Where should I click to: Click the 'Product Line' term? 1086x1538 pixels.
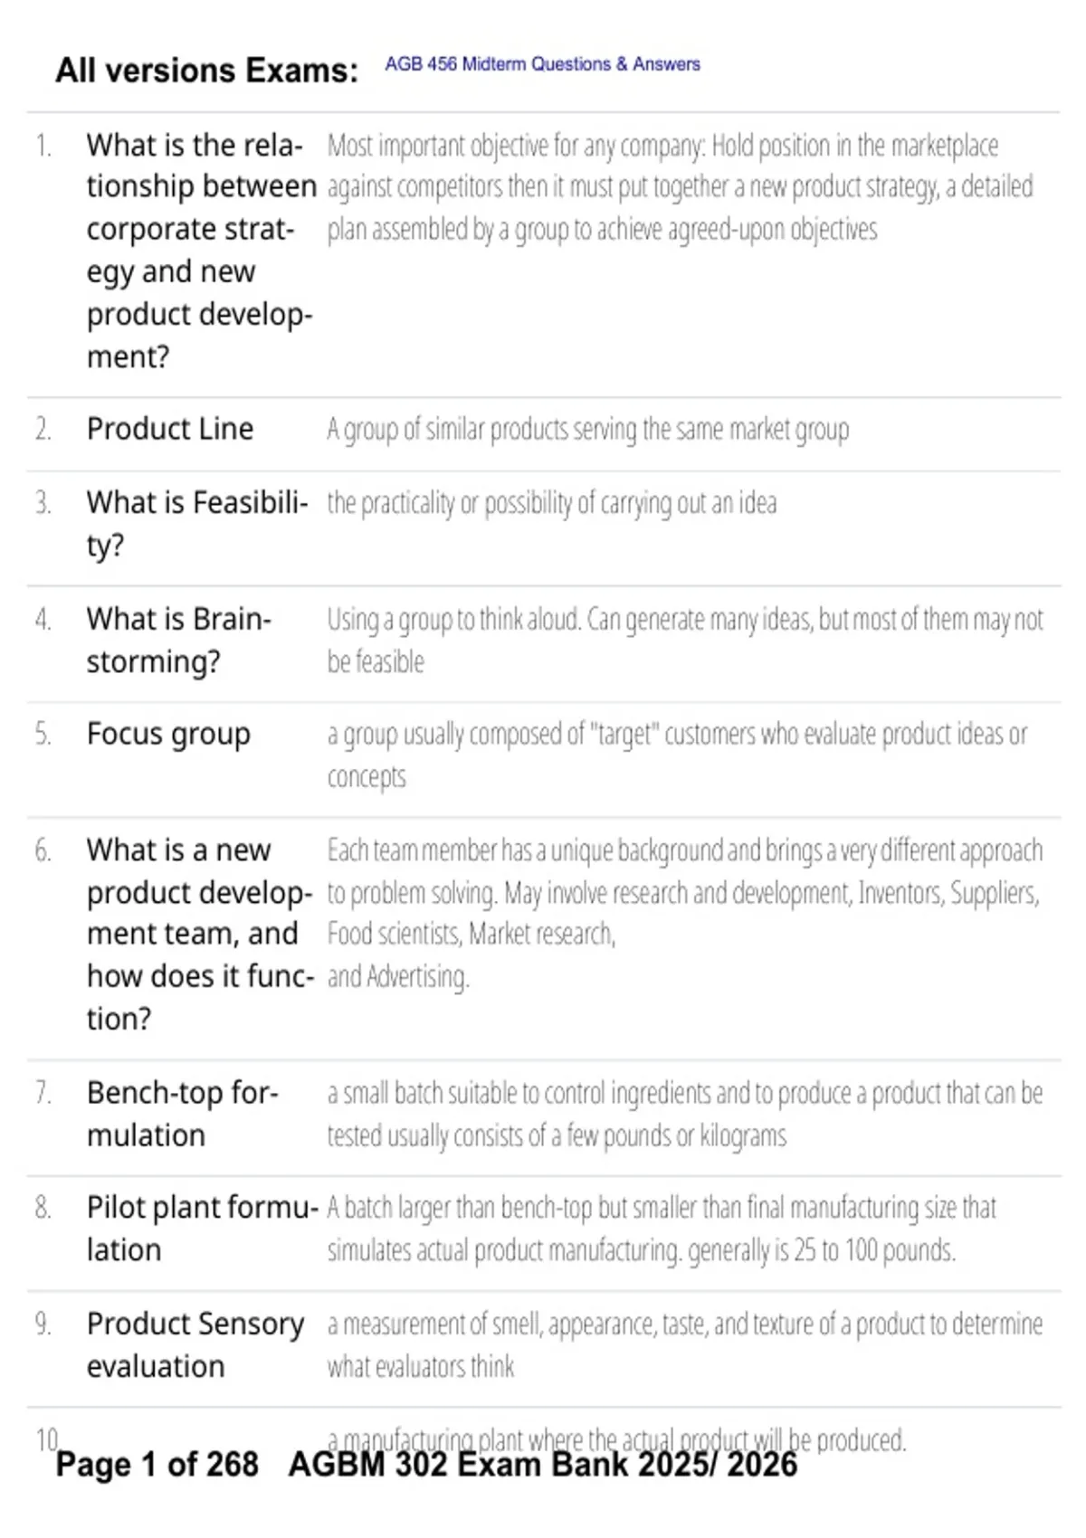[x=170, y=429]
